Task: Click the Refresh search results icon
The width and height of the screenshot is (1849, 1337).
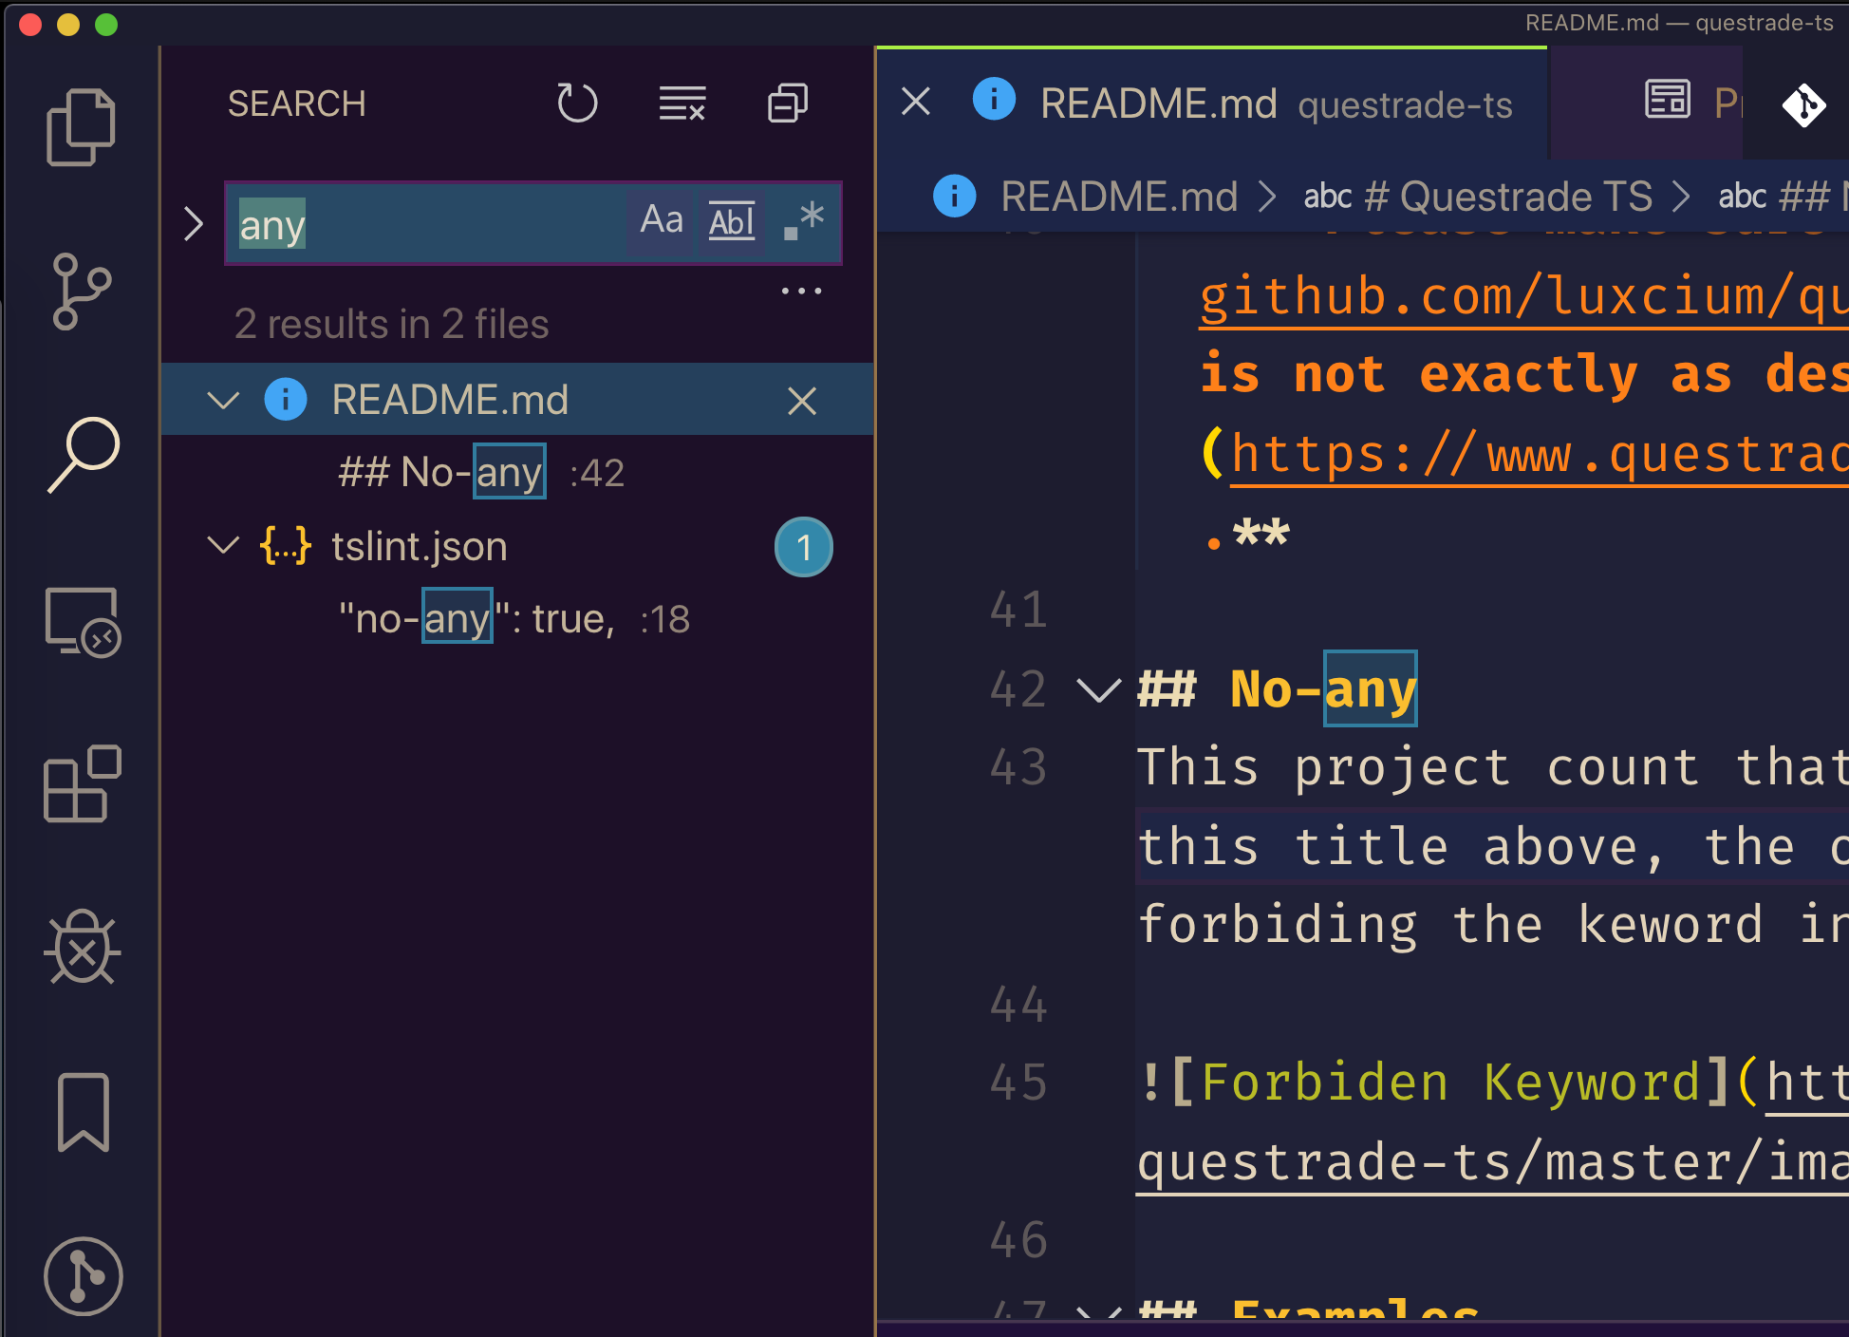Action: click(x=577, y=104)
